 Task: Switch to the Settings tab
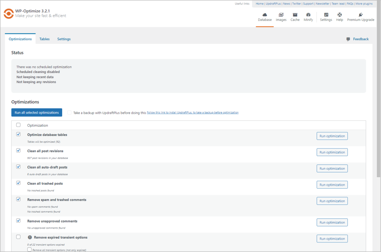click(x=64, y=39)
